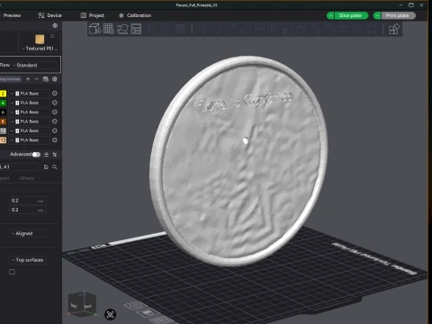Select the coin model in the viewport
The image size is (432, 324).
pos(238,160)
